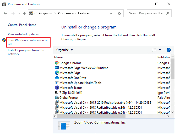The width and height of the screenshot is (175, 134).
Task: Select the GlobalProtect entry
Action: point(69,98)
